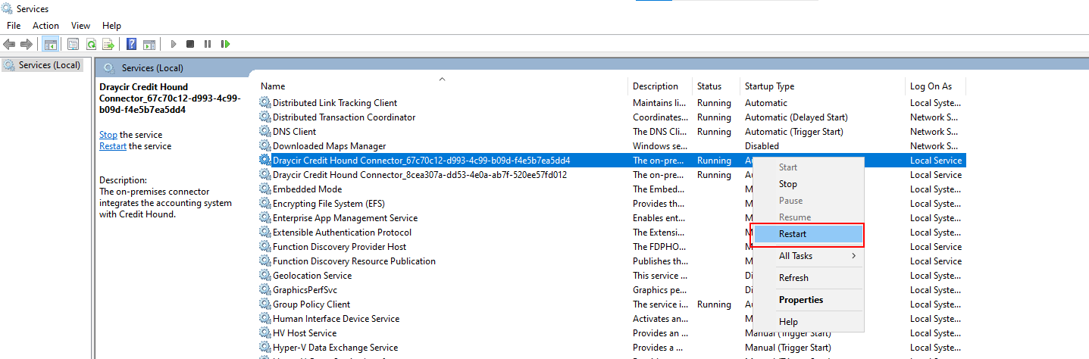The image size is (1089, 359).
Task: Select Function Discovery Provider Host service
Action: click(x=340, y=247)
